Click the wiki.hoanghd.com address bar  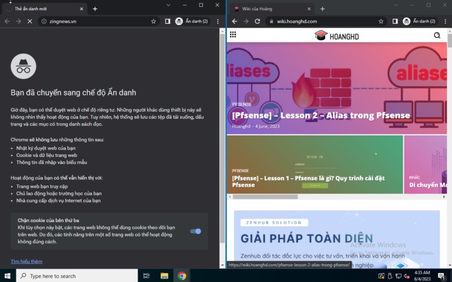coord(326,21)
